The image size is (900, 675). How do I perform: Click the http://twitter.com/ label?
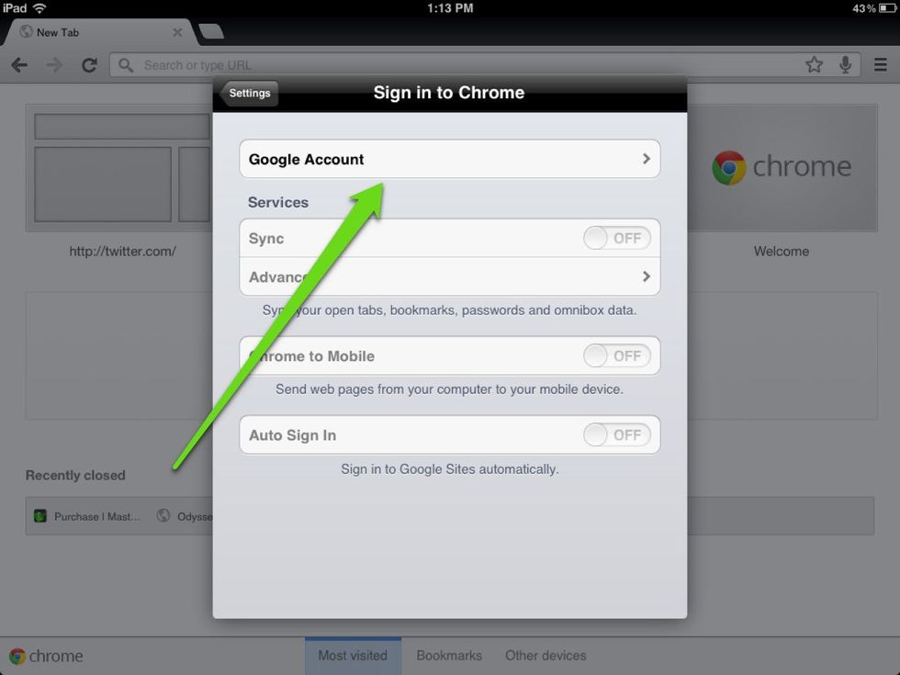[122, 252]
